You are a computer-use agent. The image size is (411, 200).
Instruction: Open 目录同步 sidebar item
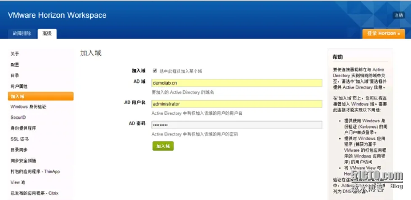tap(19, 150)
